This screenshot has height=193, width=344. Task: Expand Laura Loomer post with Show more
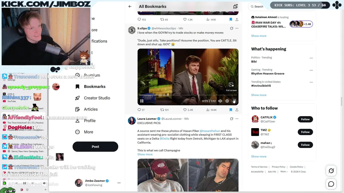[145, 154]
